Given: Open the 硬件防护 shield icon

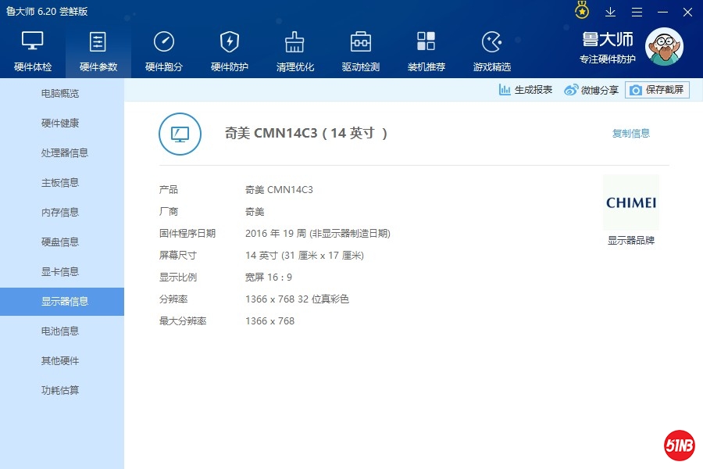Looking at the screenshot, I should (230, 42).
